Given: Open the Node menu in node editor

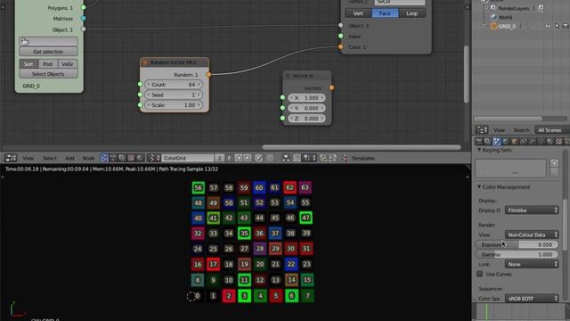Looking at the screenshot, I should (x=88, y=159).
